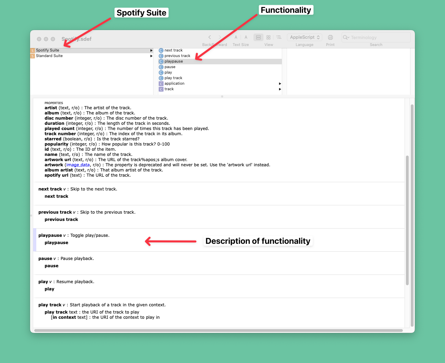Open the AppleScript language dropdown
This screenshot has height=363, width=445.
(304, 37)
